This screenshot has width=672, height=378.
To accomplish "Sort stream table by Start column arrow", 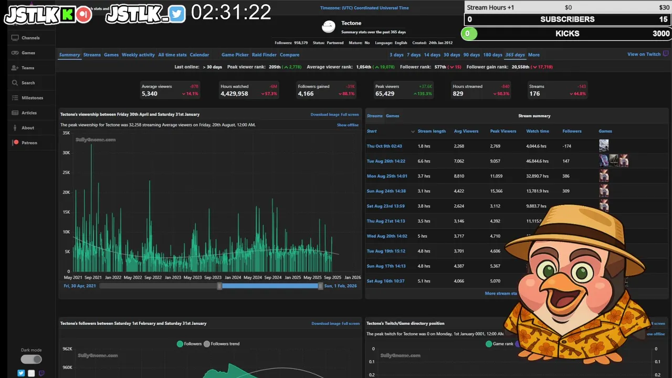I will pyautogui.click(x=413, y=131).
